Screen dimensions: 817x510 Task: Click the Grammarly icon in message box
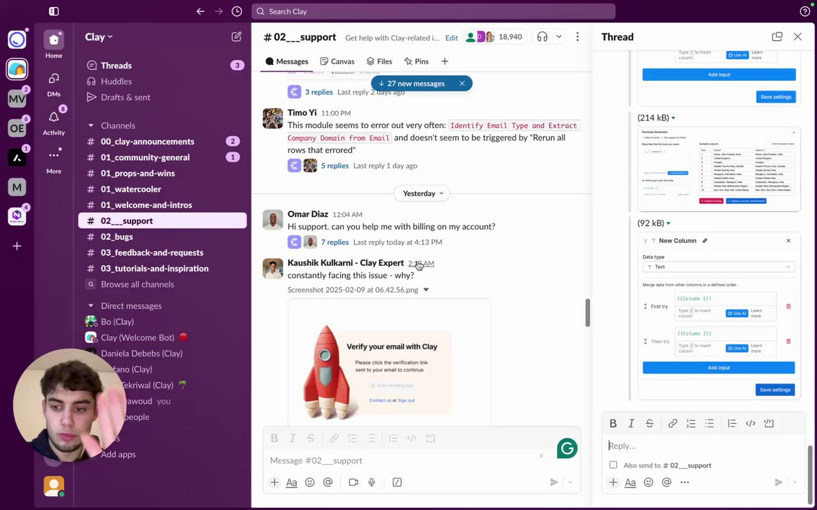567,448
